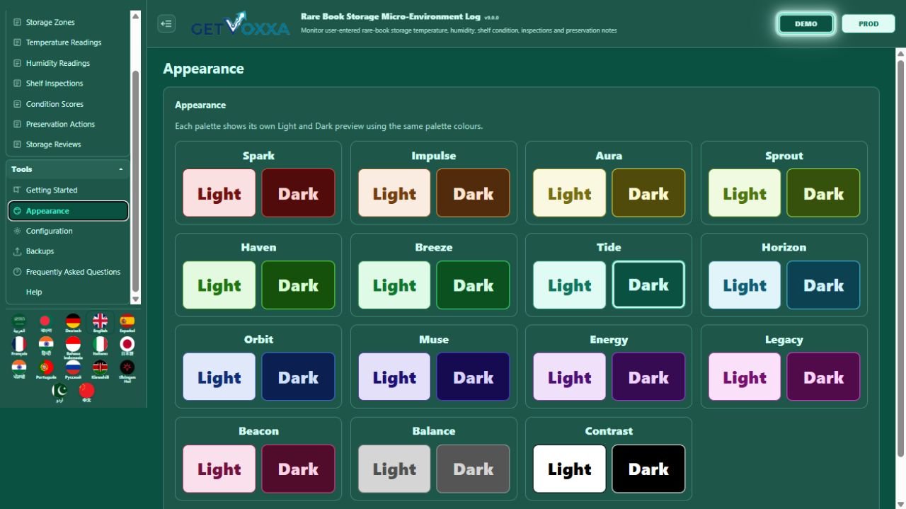Choose the Urdu language flag
906x509 pixels.
click(59, 394)
